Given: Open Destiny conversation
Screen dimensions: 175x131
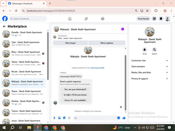Looking at the screenshot, I should pos(23,103).
